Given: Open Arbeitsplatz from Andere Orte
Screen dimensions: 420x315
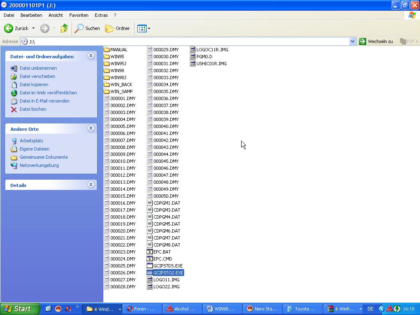Looking at the screenshot, I should (32, 141).
